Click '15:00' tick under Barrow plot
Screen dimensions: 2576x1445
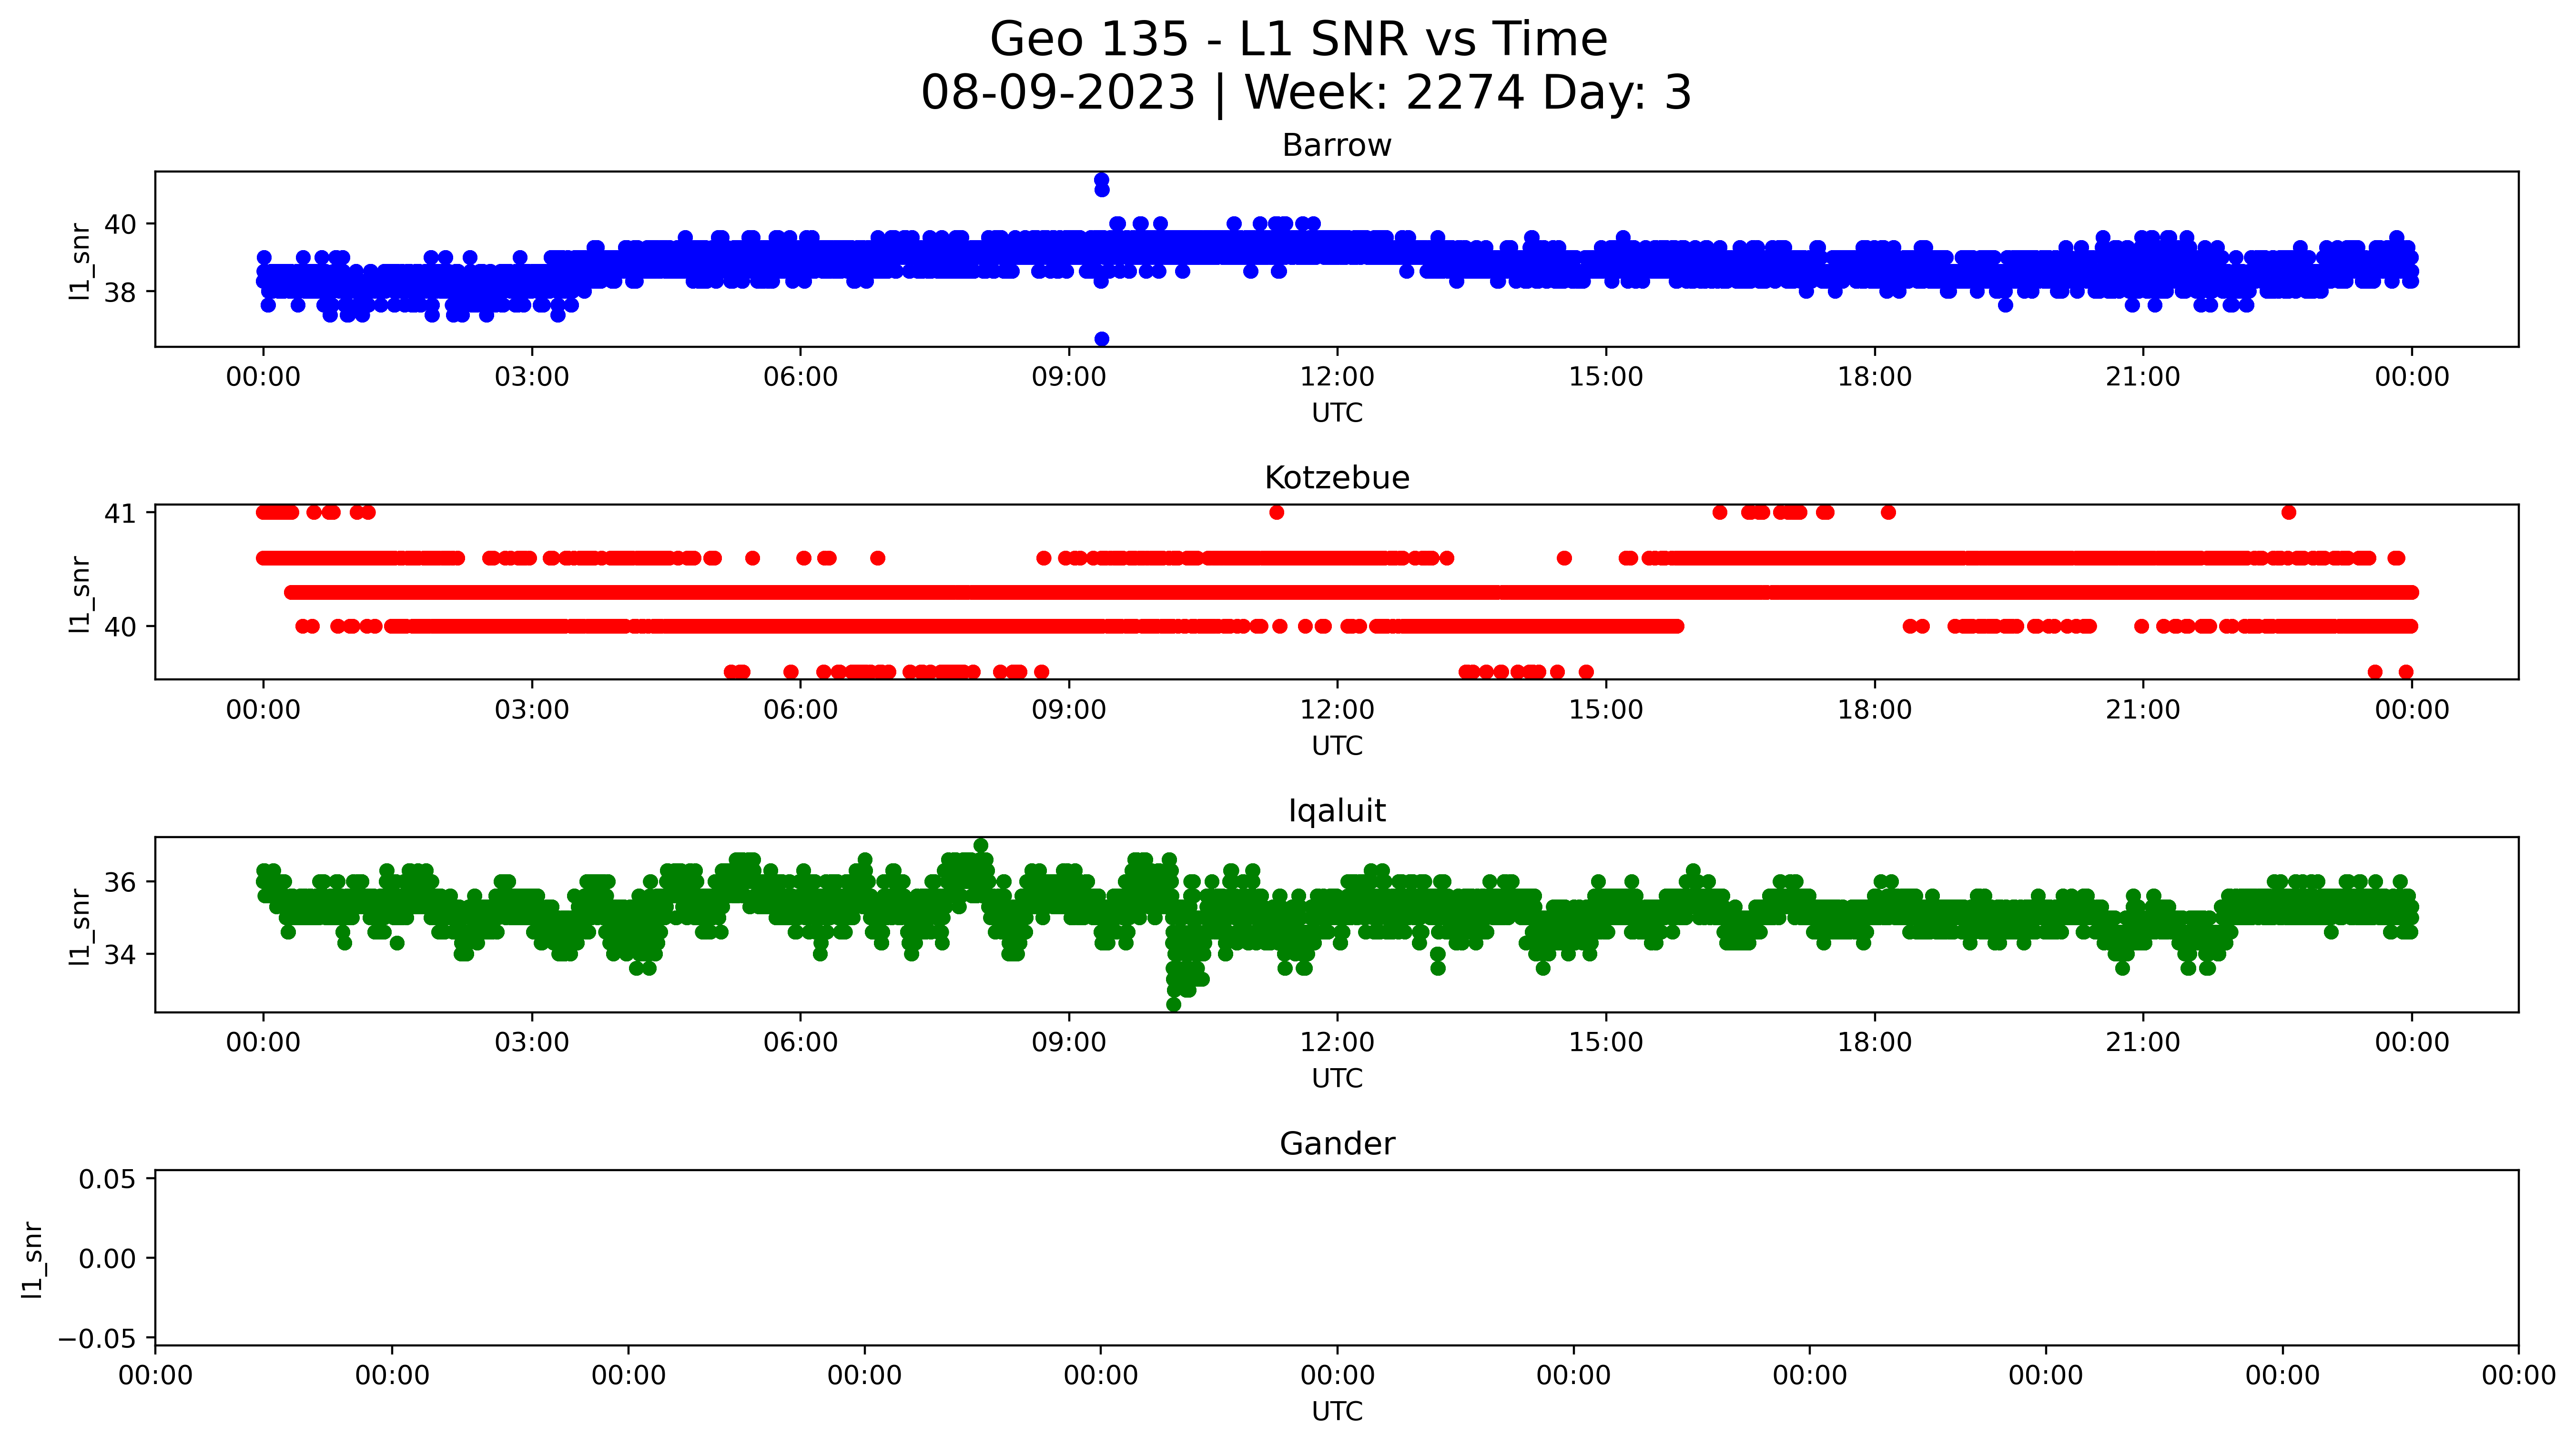pos(1606,378)
